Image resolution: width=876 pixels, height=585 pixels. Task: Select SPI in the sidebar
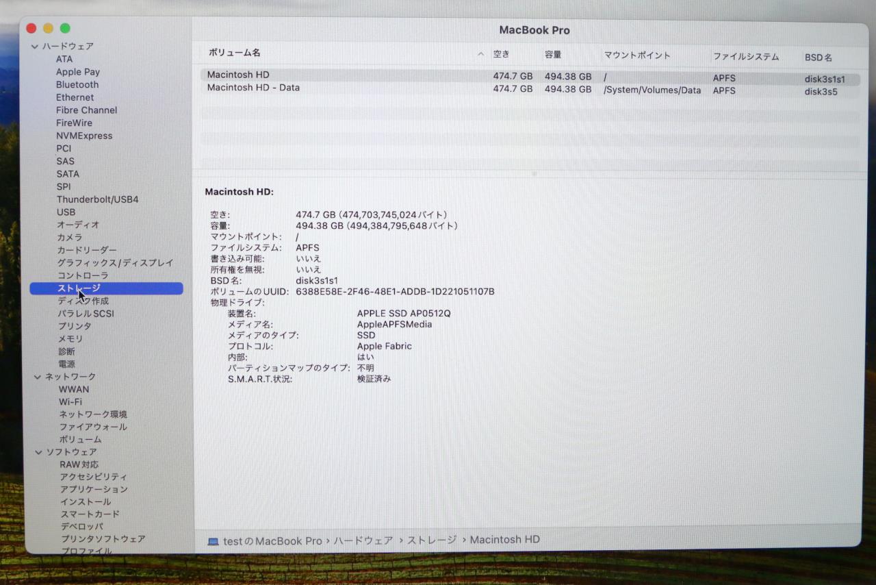pos(64,186)
